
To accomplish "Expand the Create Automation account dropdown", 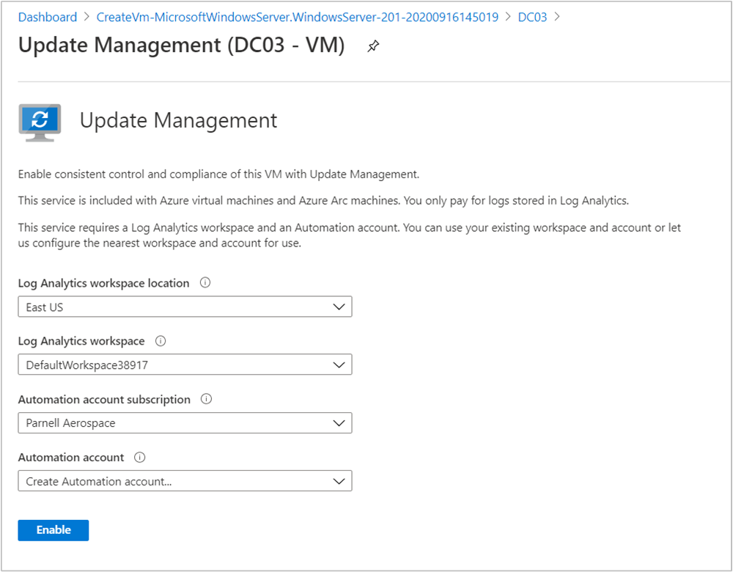I will point(185,481).
